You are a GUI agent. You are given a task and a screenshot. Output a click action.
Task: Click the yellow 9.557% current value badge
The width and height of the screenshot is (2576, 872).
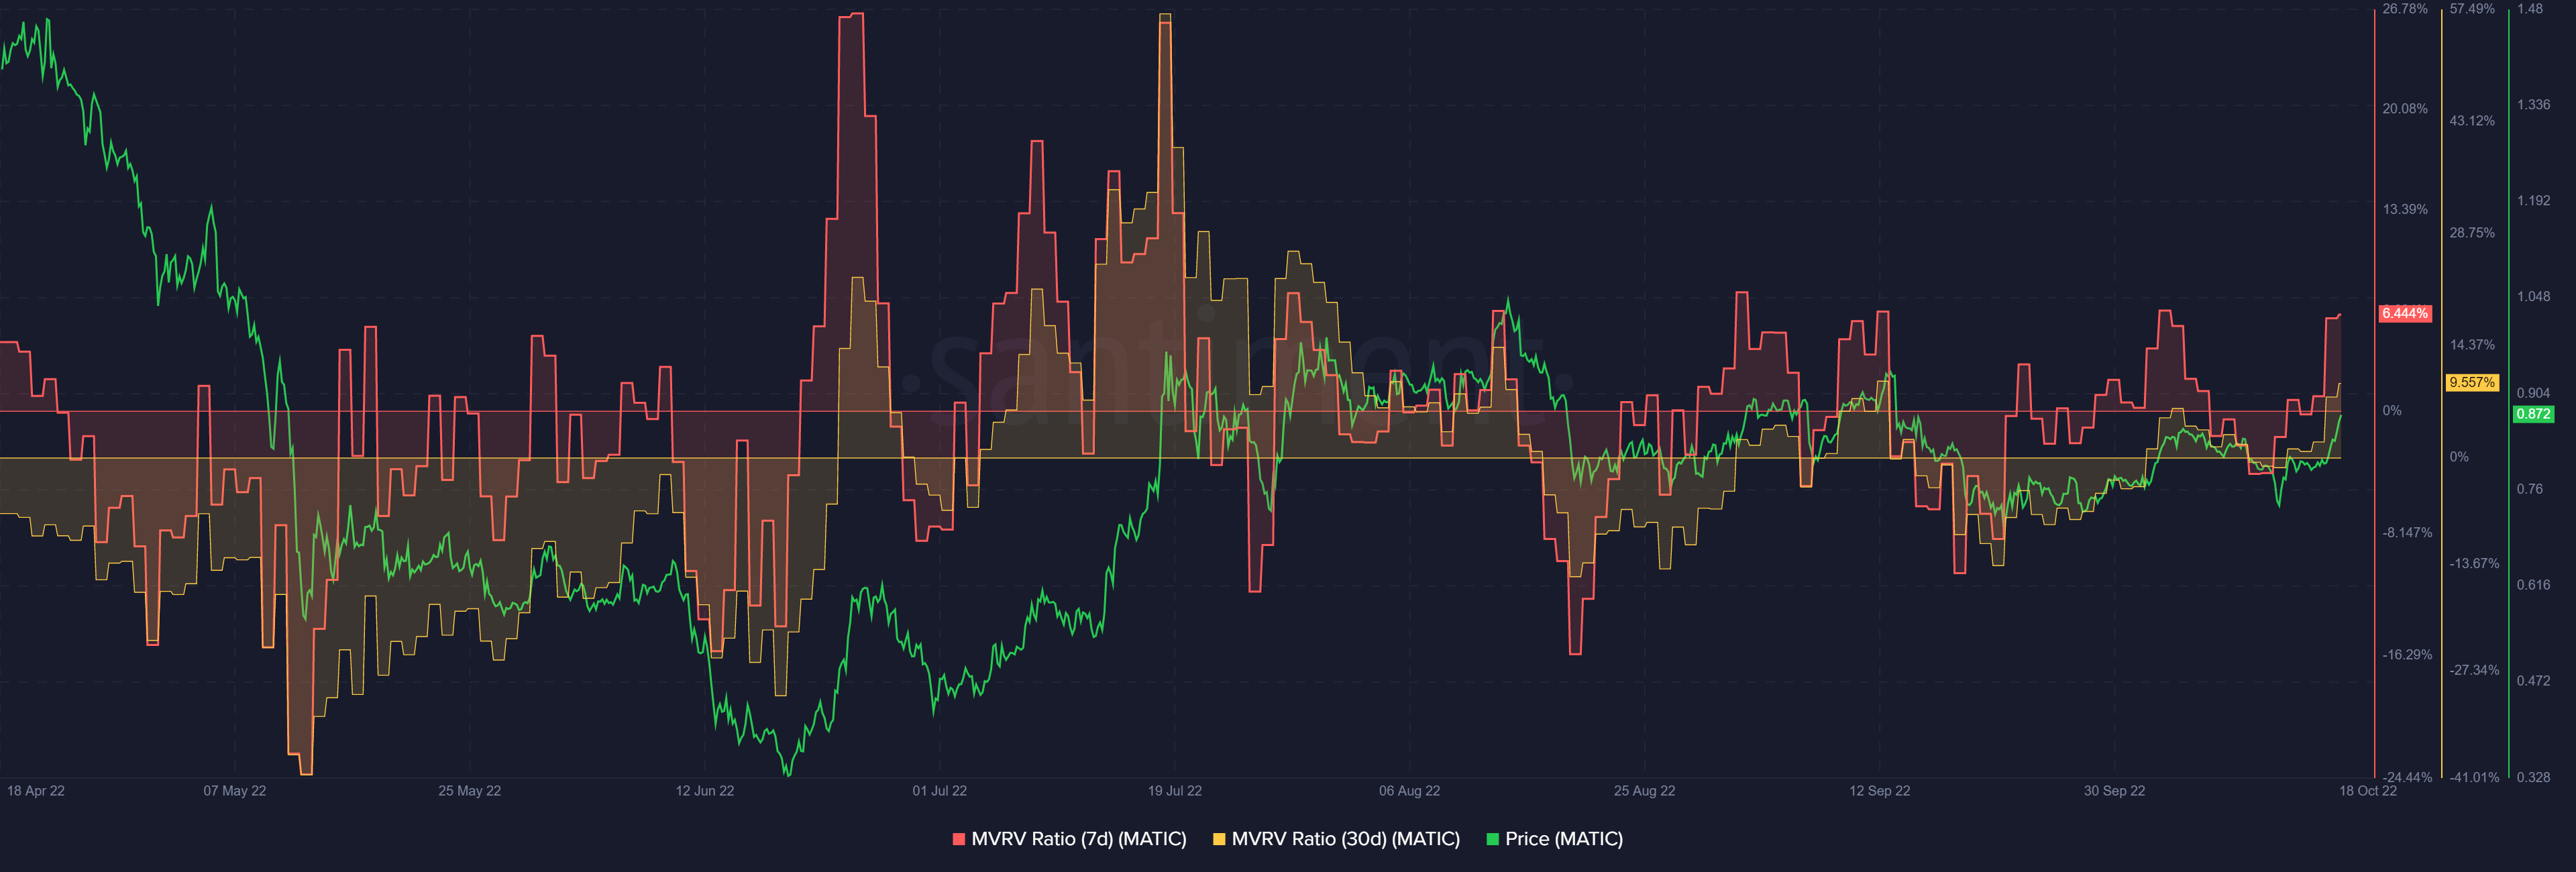tap(2471, 382)
